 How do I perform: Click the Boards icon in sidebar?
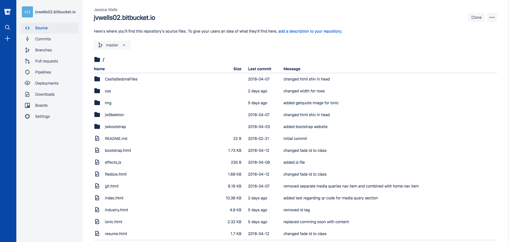27,105
